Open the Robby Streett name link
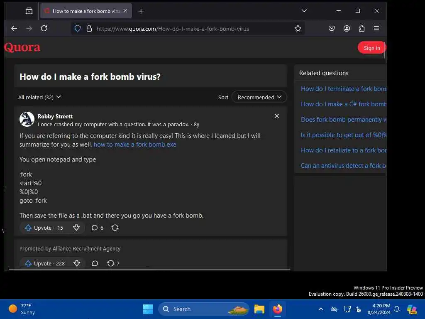The width and height of the screenshot is (425, 319). click(55, 116)
